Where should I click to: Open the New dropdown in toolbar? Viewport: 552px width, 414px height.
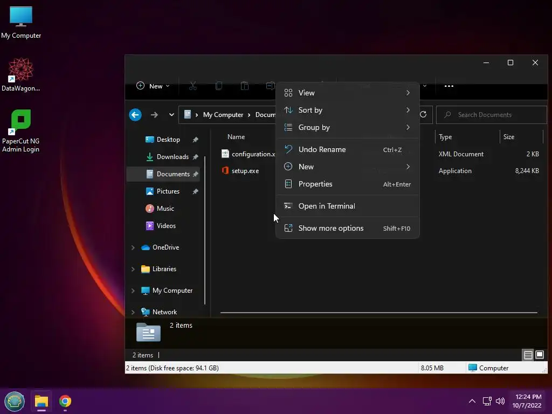pos(153,86)
